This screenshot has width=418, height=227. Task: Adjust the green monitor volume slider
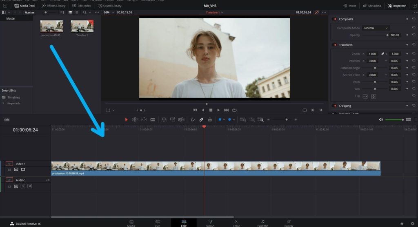[x=394, y=120]
